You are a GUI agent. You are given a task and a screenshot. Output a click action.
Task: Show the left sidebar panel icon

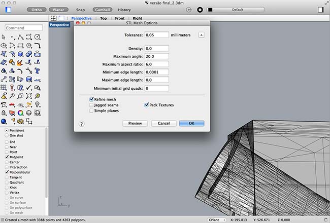pos(8,10)
